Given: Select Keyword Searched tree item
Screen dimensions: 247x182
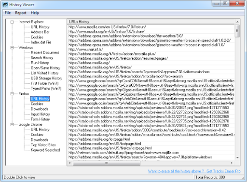Looking at the screenshot, I should pos(45,150).
